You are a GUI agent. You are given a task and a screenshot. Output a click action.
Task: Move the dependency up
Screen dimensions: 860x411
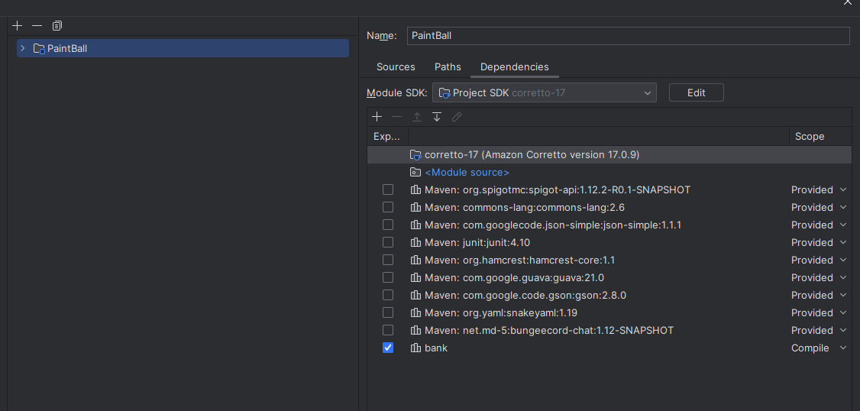tap(417, 117)
